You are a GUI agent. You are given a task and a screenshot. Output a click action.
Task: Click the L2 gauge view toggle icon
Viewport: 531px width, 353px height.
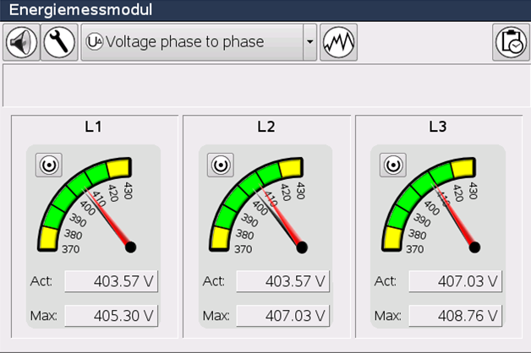(x=221, y=165)
